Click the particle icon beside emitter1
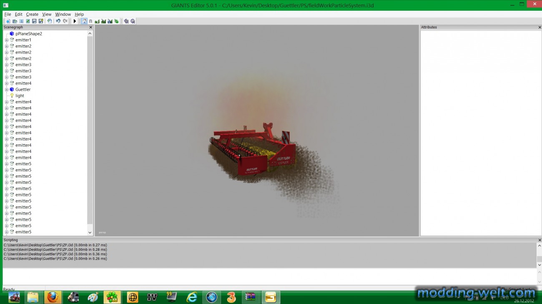Viewport: 542px width, 304px height. coord(12,40)
